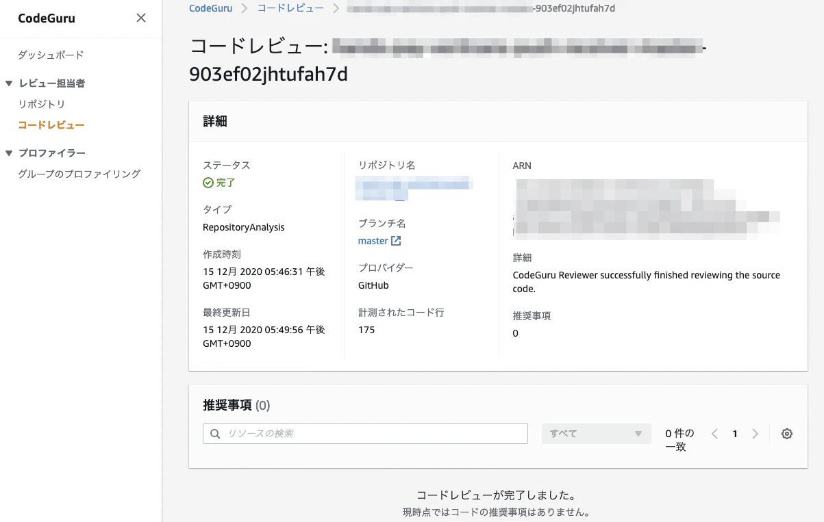Focus the リソースの検索 search field
Viewport: 824px width, 522px height.
tap(365, 434)
